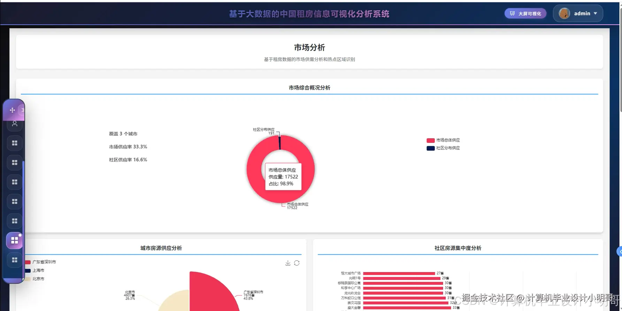The width and height of the screenshot is (622, 311).
Task: Toggle 北京市 legend in city chart
Action: point(35,279)
